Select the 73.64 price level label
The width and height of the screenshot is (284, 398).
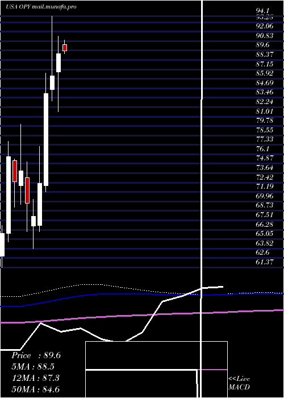tap(265, 168)
